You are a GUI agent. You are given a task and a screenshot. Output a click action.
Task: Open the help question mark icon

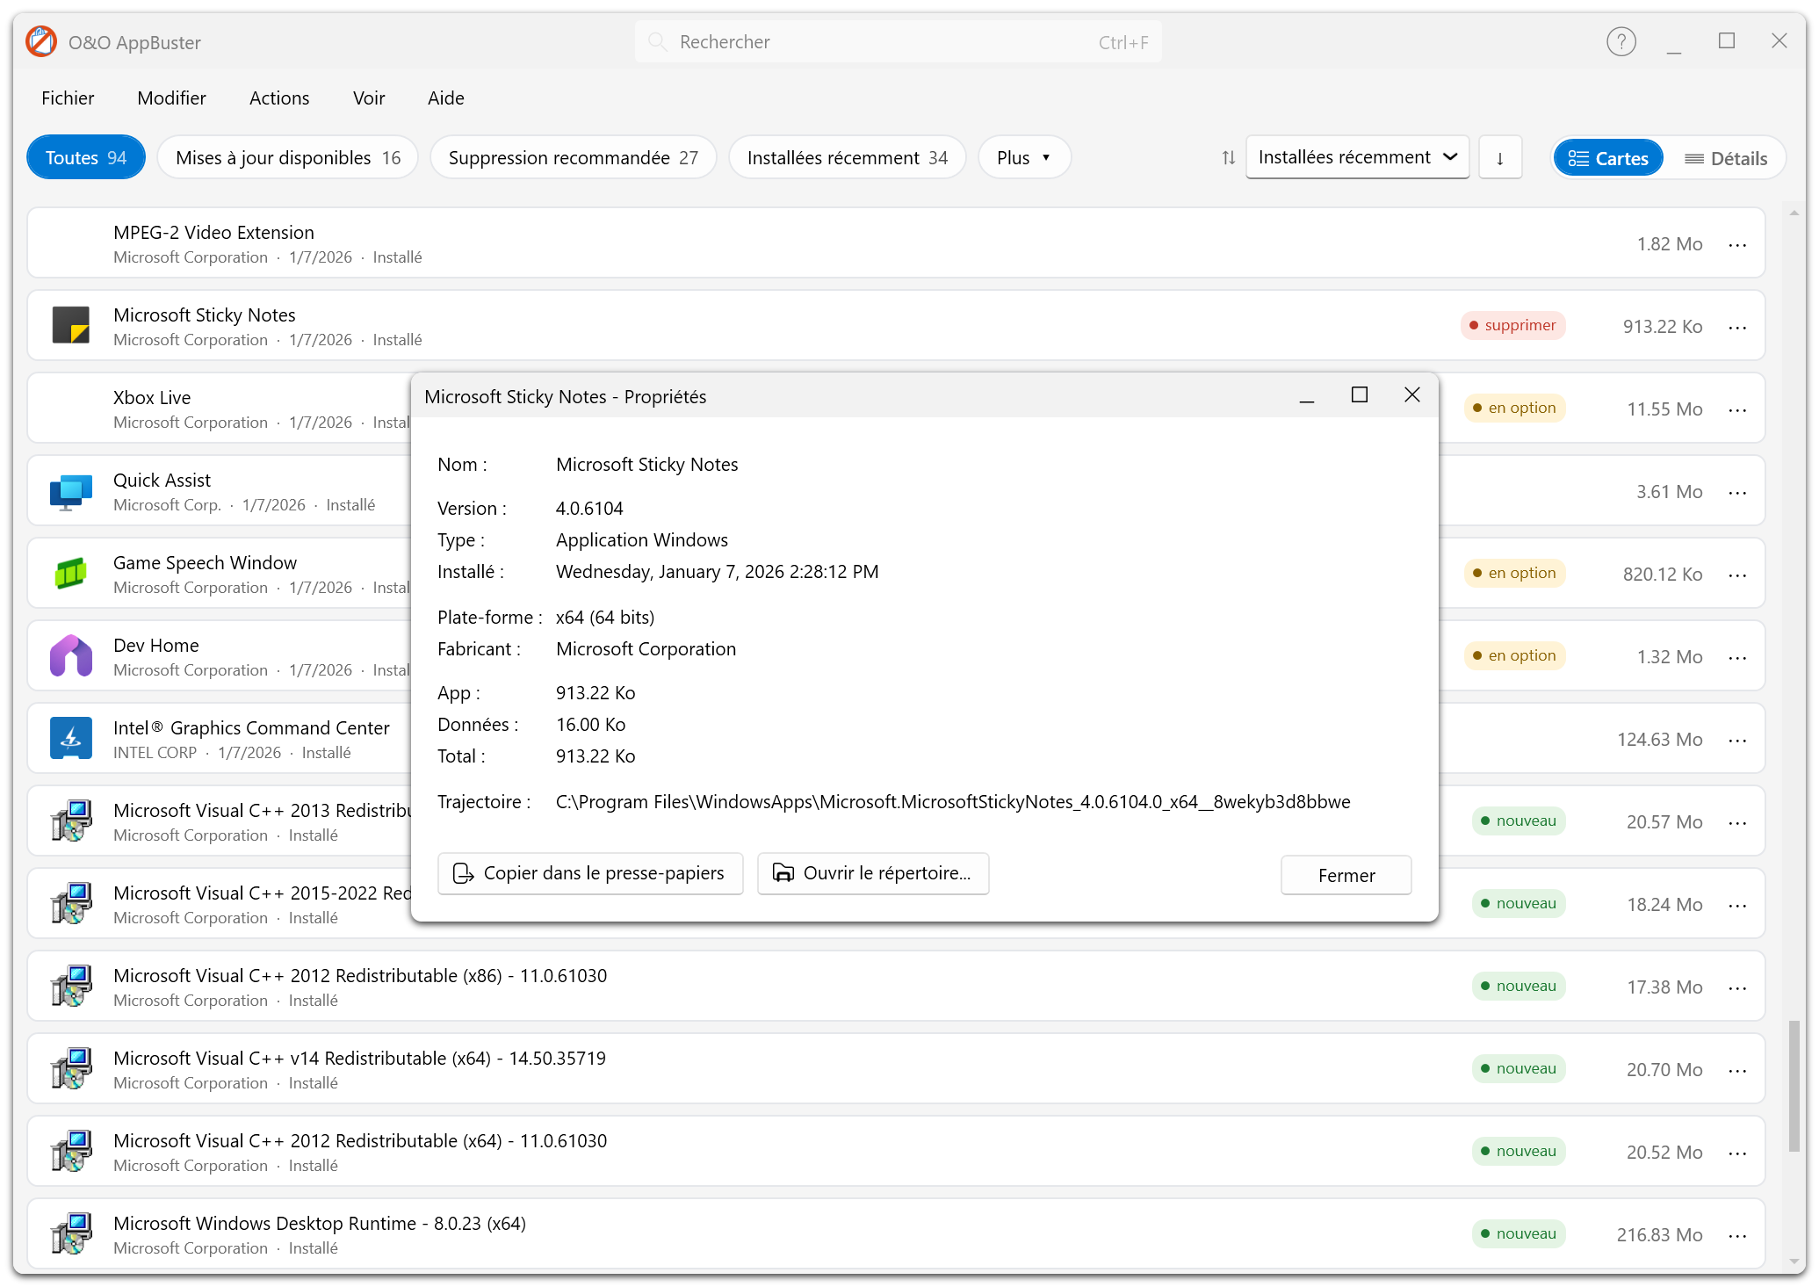(1620, 41)
